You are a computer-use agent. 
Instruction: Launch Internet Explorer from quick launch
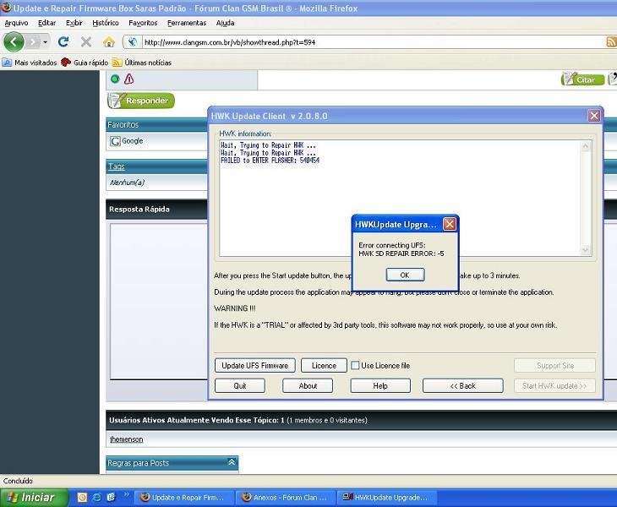[x=97, y=498]
